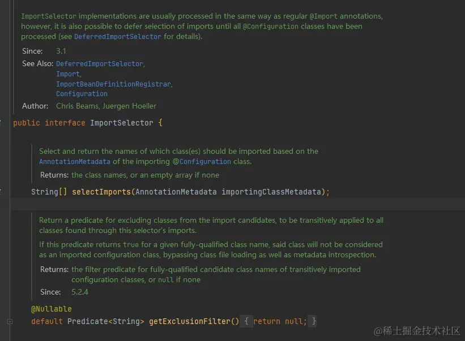Open the Configuration See Also link
Viewport: 465px width, 341px height.
click(x=82, y=94)
